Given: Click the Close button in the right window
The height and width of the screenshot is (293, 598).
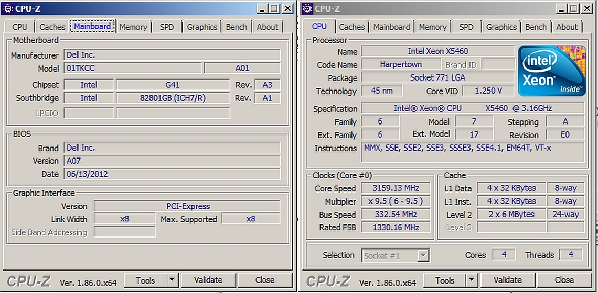Looking at the screenshot, I should click(564, 280).
